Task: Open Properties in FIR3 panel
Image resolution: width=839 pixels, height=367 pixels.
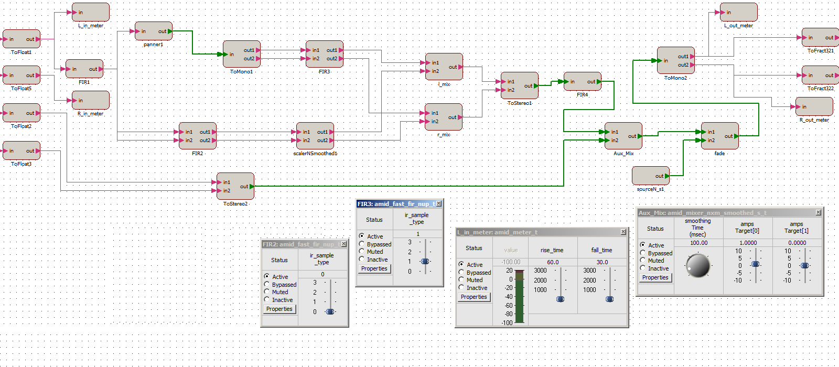Action: pyautogui.click(x=374, y=269)
